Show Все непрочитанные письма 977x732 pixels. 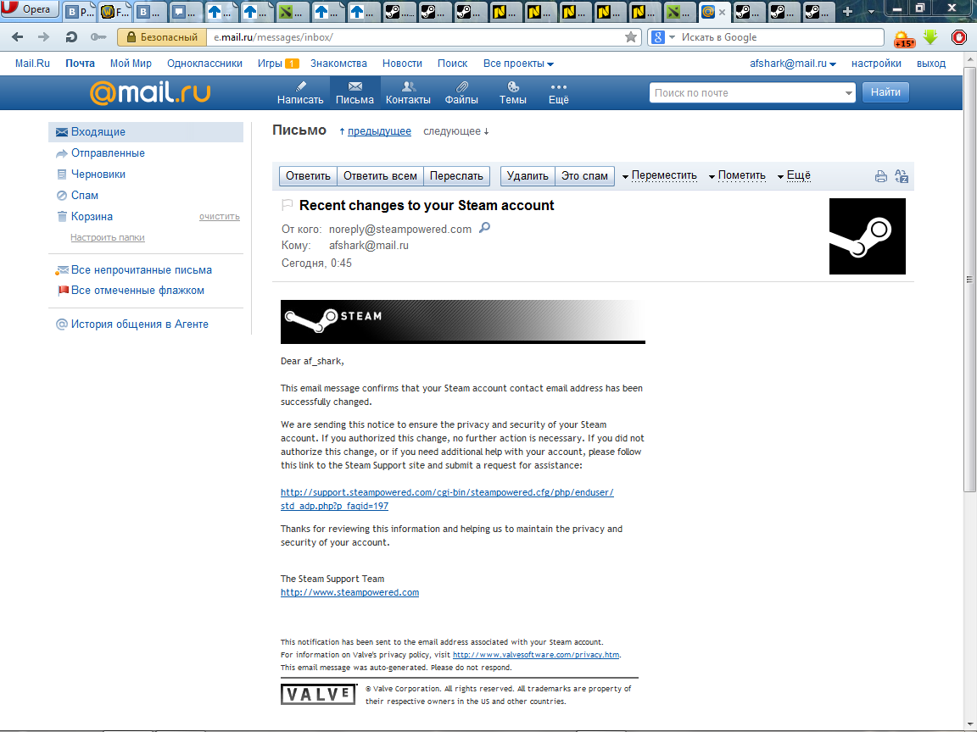tap(141, 270)
